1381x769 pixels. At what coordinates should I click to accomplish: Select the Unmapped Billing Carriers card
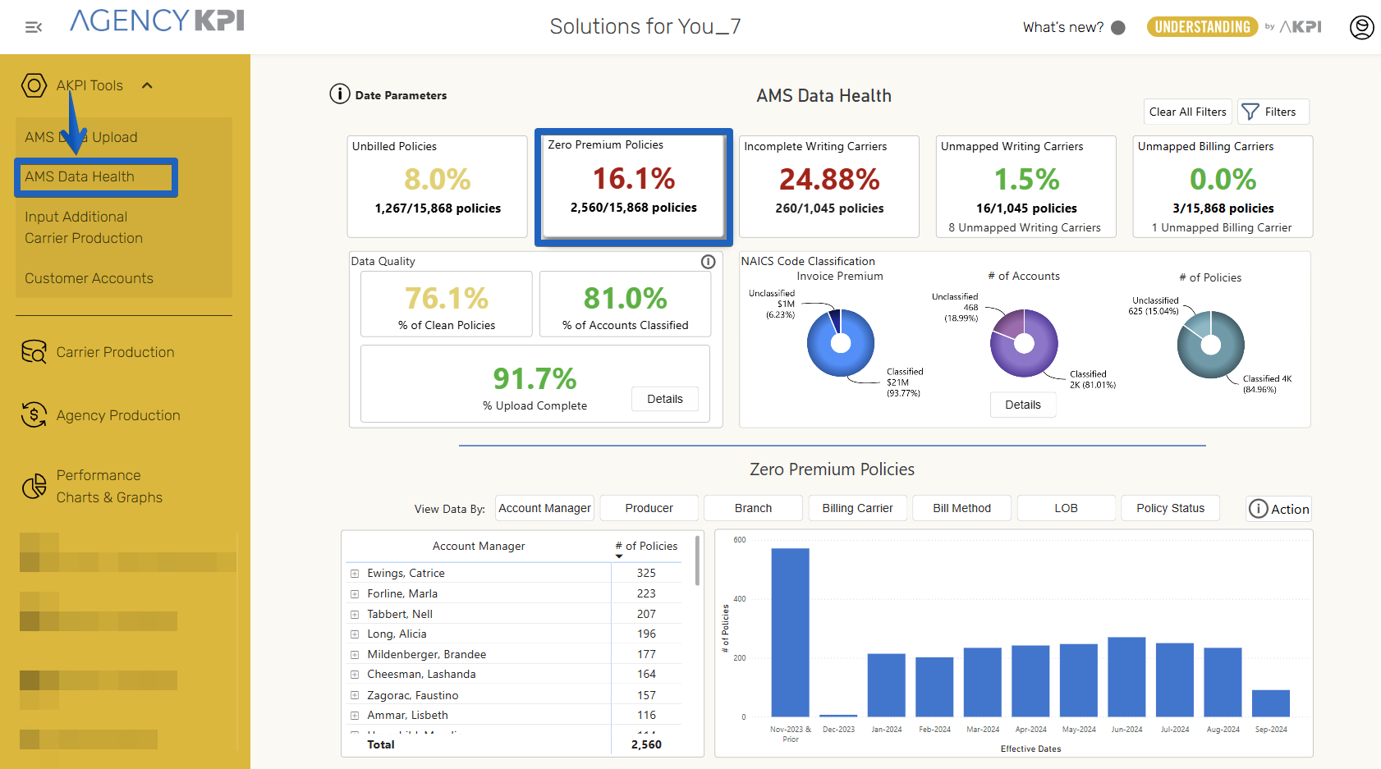click(1223, 186)
